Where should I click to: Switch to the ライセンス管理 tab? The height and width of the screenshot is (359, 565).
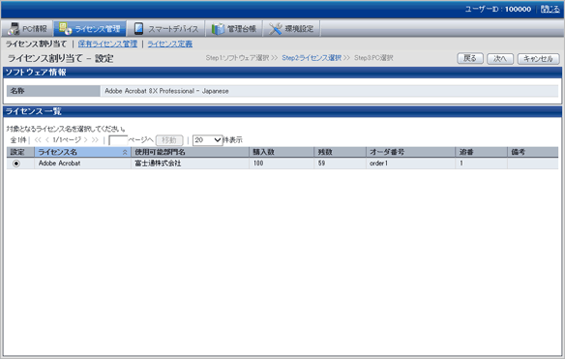click(90, 28)
